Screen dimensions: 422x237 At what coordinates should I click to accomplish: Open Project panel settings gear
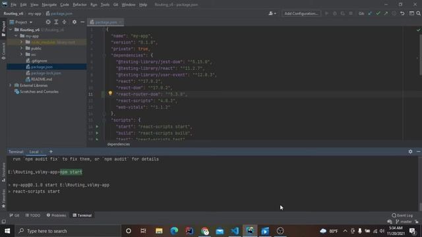point(75,22)
